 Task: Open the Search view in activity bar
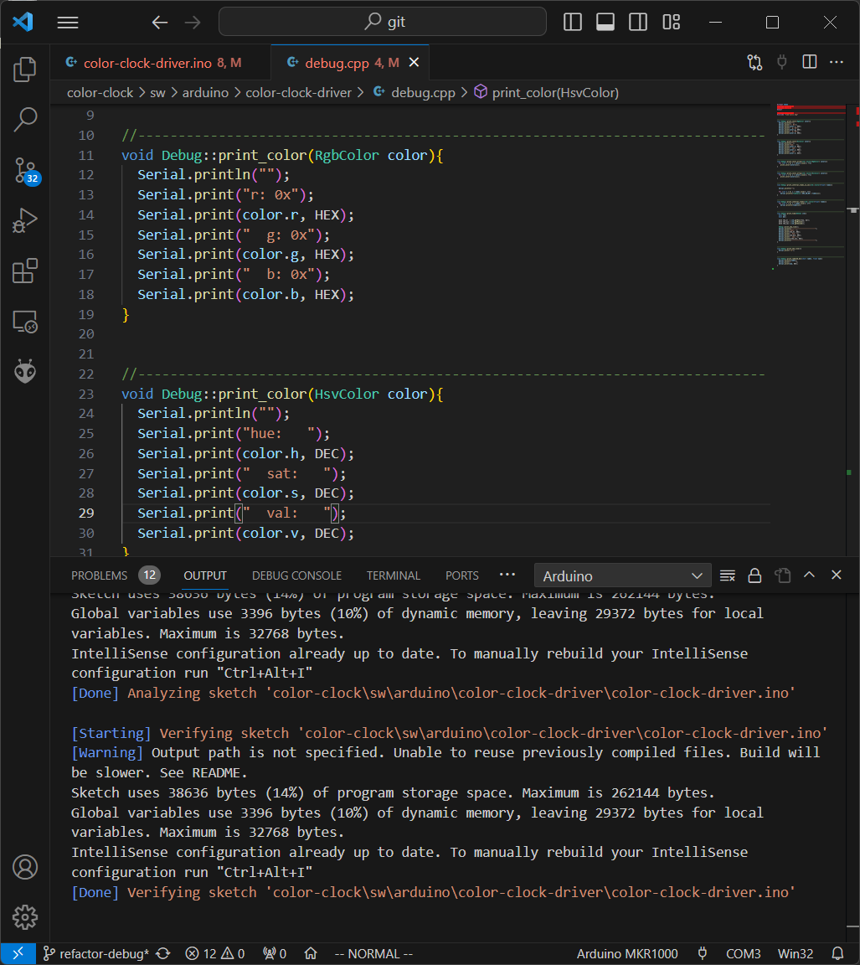click(x=25, y=120)
